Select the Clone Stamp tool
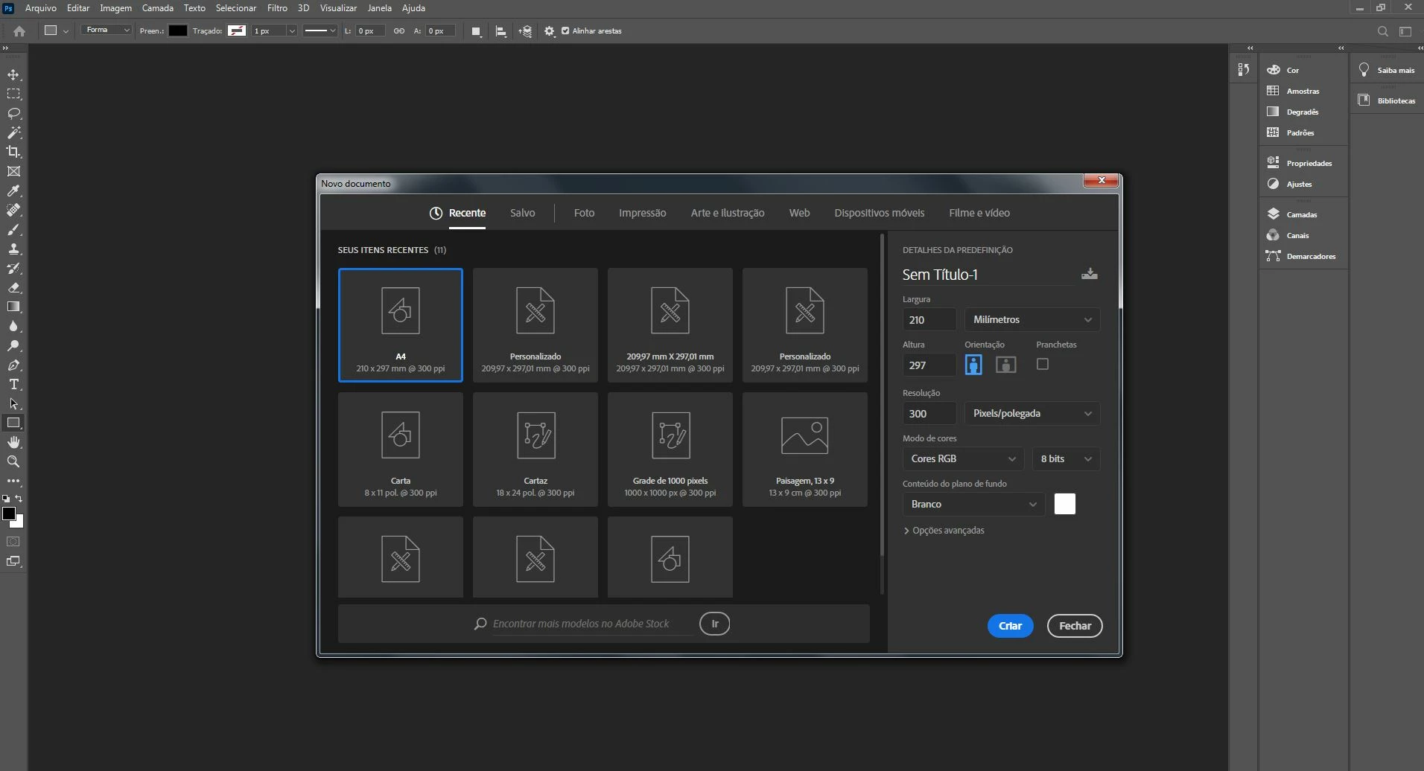1424x771 pixels. click(x=13, y=249)
